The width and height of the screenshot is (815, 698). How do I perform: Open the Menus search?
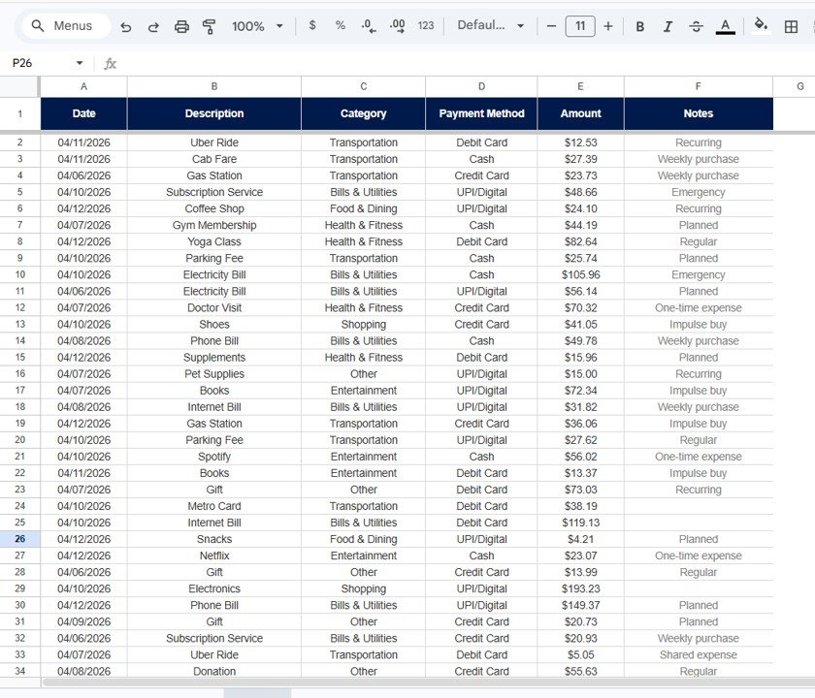pyautogui.click(x=64, y=26)
